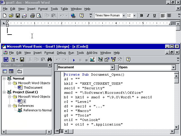The height and width of the screenshot is (136, 181).
Task: Click E-mail icon in Word toolbar
Action: (x=24, y=16)
